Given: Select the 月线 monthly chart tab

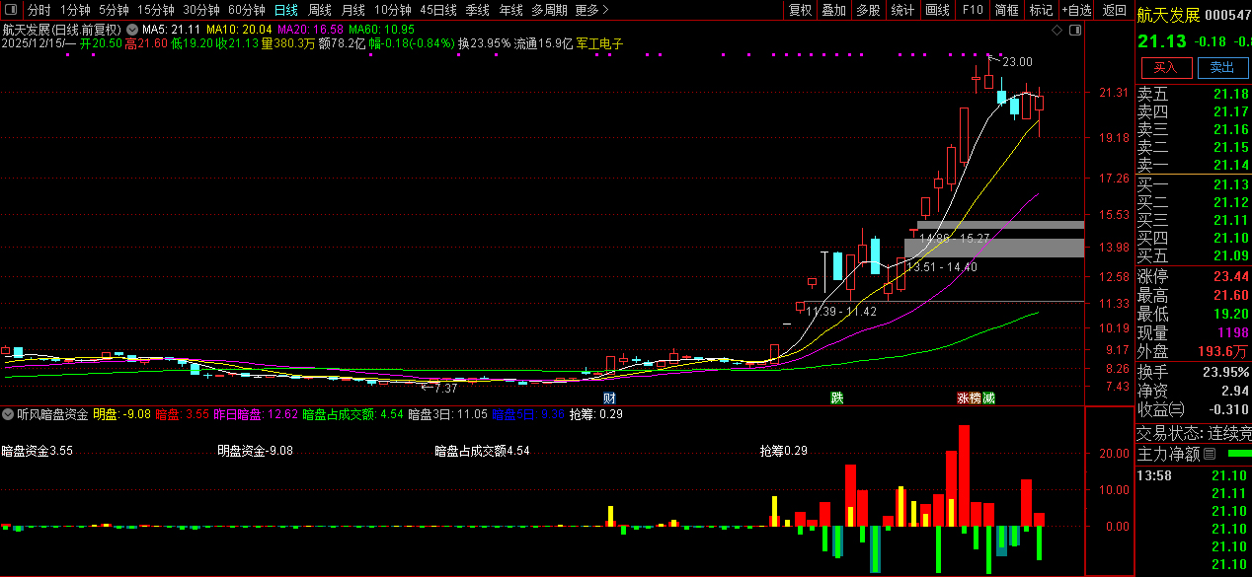Looking at the screenshot, I should (353, 10).
